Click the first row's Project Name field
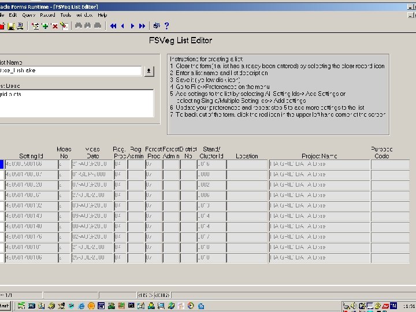Image resolution: width=416 pixels, height=312 pixels. click(319, 165)
